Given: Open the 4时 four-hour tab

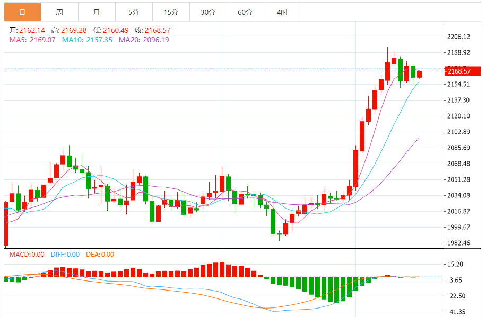Looking at the screenshot, I should pos(283,12).
